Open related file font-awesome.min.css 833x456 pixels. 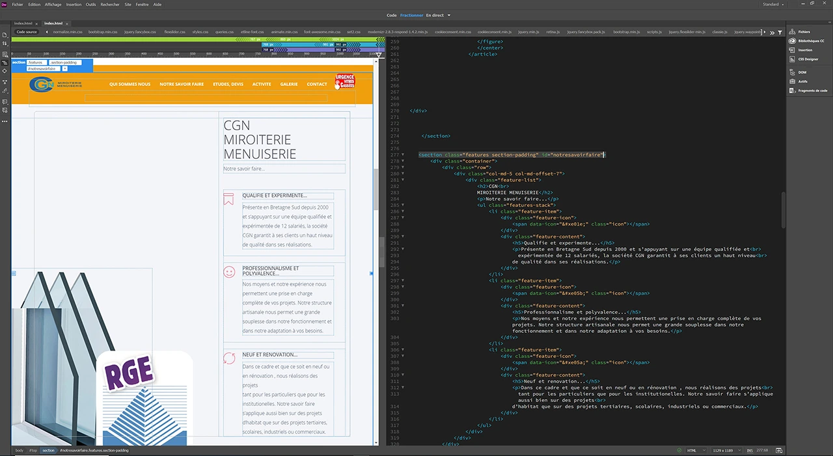(322, 31)
